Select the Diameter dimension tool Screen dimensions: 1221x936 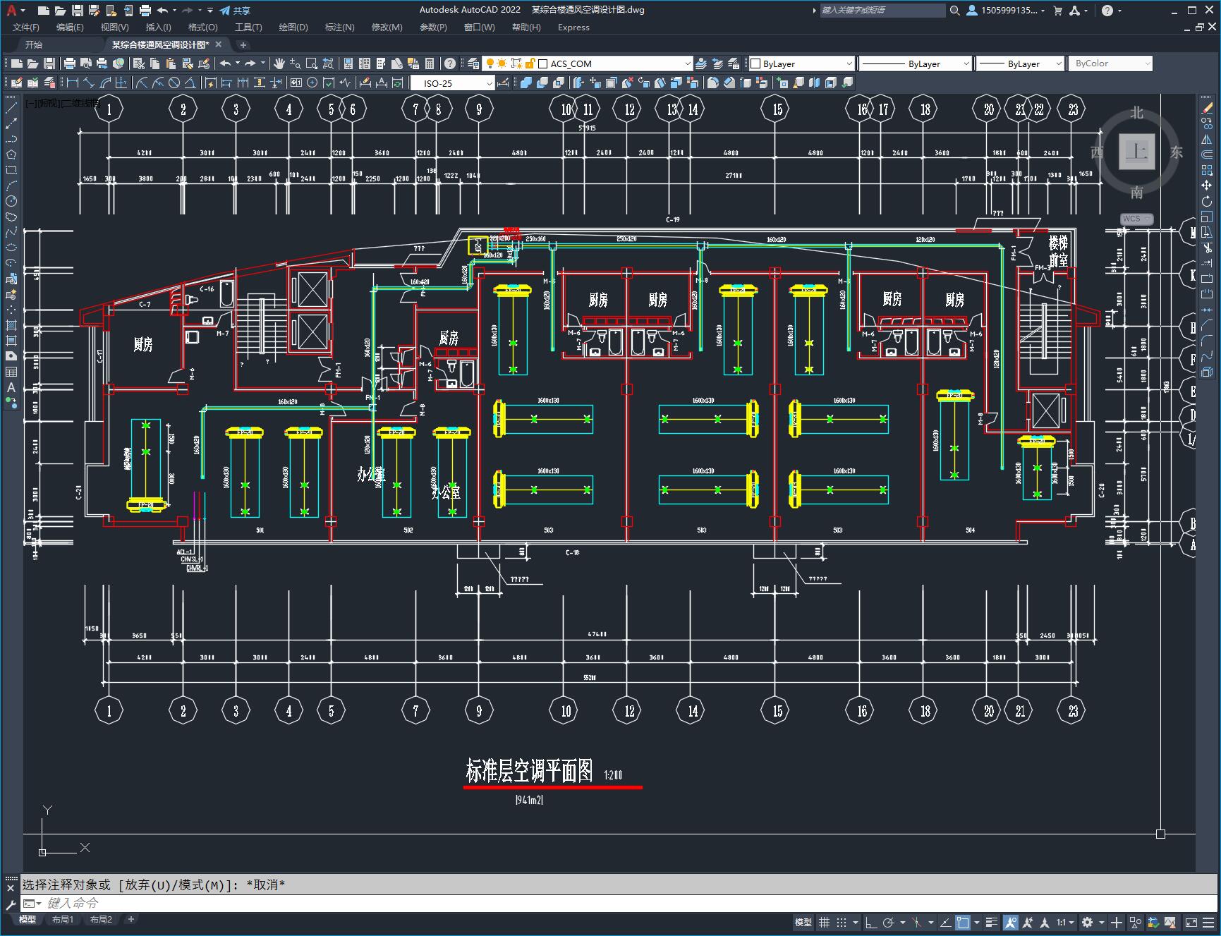coord(174,83)
